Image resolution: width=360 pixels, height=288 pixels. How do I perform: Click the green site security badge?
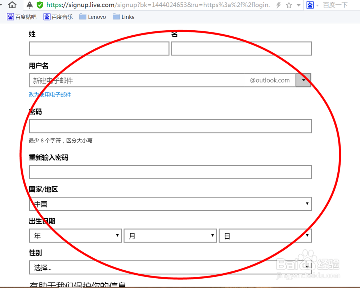point(40,5)
